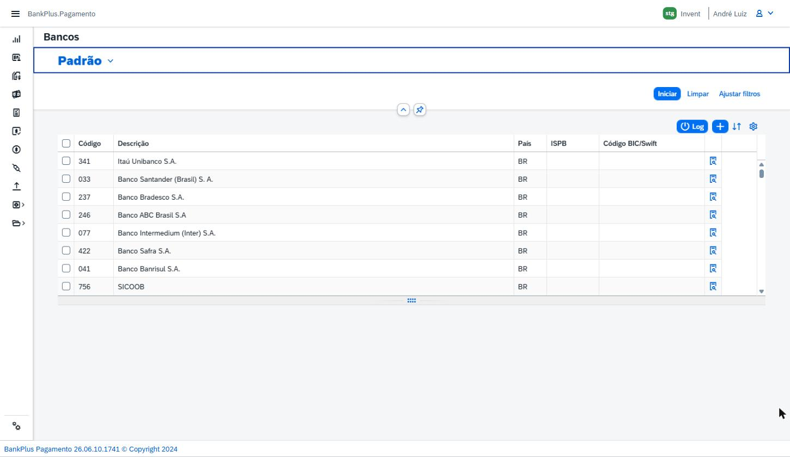Open the plug connection icon in sidebar
790x457 pixels.
(16, 168)
